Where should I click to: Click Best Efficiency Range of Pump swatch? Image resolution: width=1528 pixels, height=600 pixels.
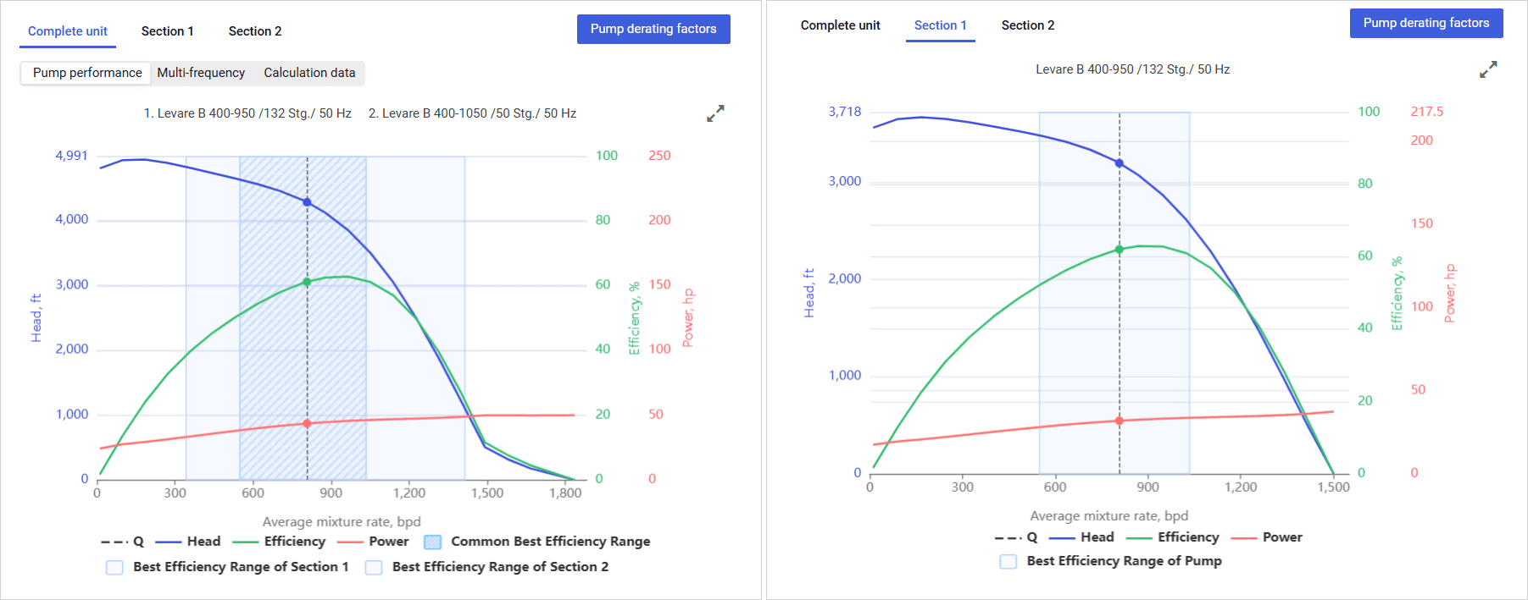pyautogui.click(x=1008, y=561)
